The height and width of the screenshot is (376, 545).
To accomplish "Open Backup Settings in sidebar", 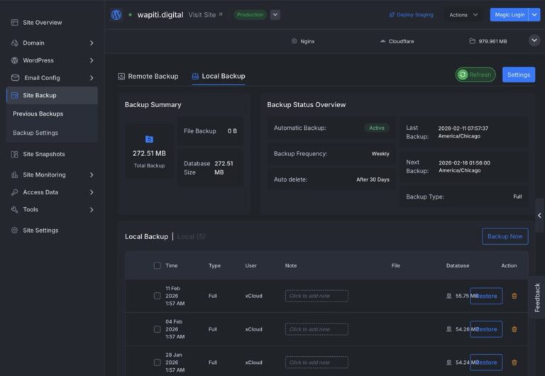I will [35, 133].
